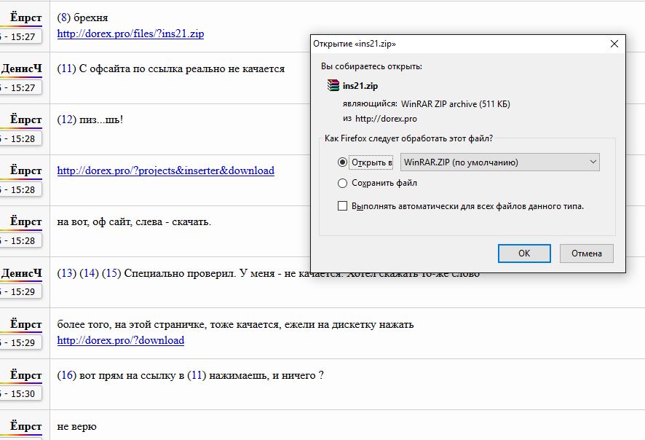
Task: Click the (12) message reference
Action: 67,119
